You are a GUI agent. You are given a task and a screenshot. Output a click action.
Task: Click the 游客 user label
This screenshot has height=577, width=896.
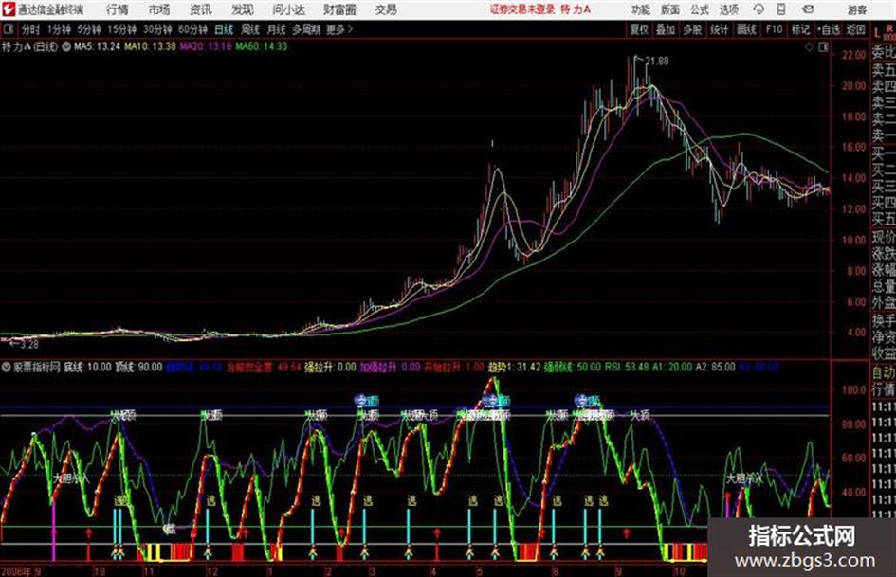pos(856,9)
